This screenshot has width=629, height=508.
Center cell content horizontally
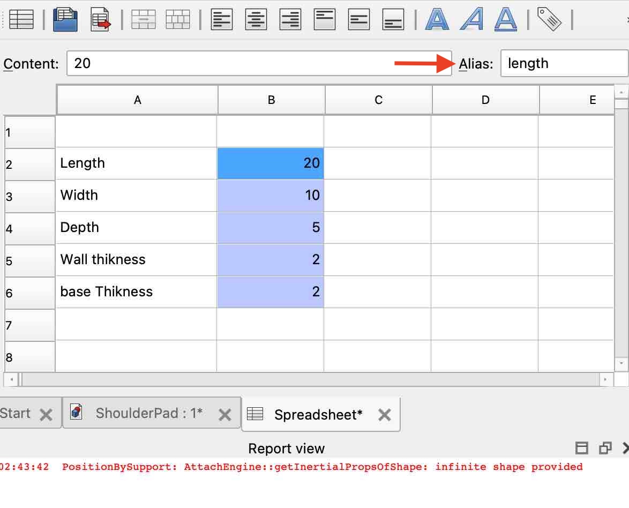point(256,20)
